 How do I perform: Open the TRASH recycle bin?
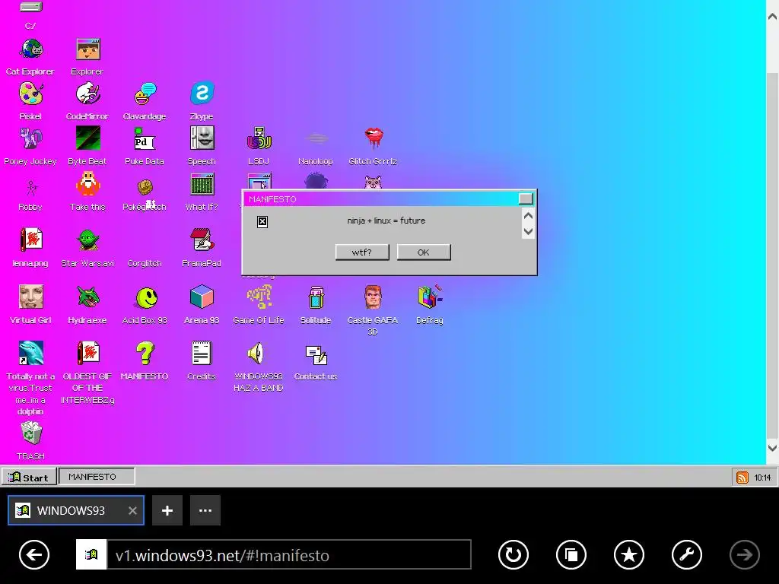(30, 433)
